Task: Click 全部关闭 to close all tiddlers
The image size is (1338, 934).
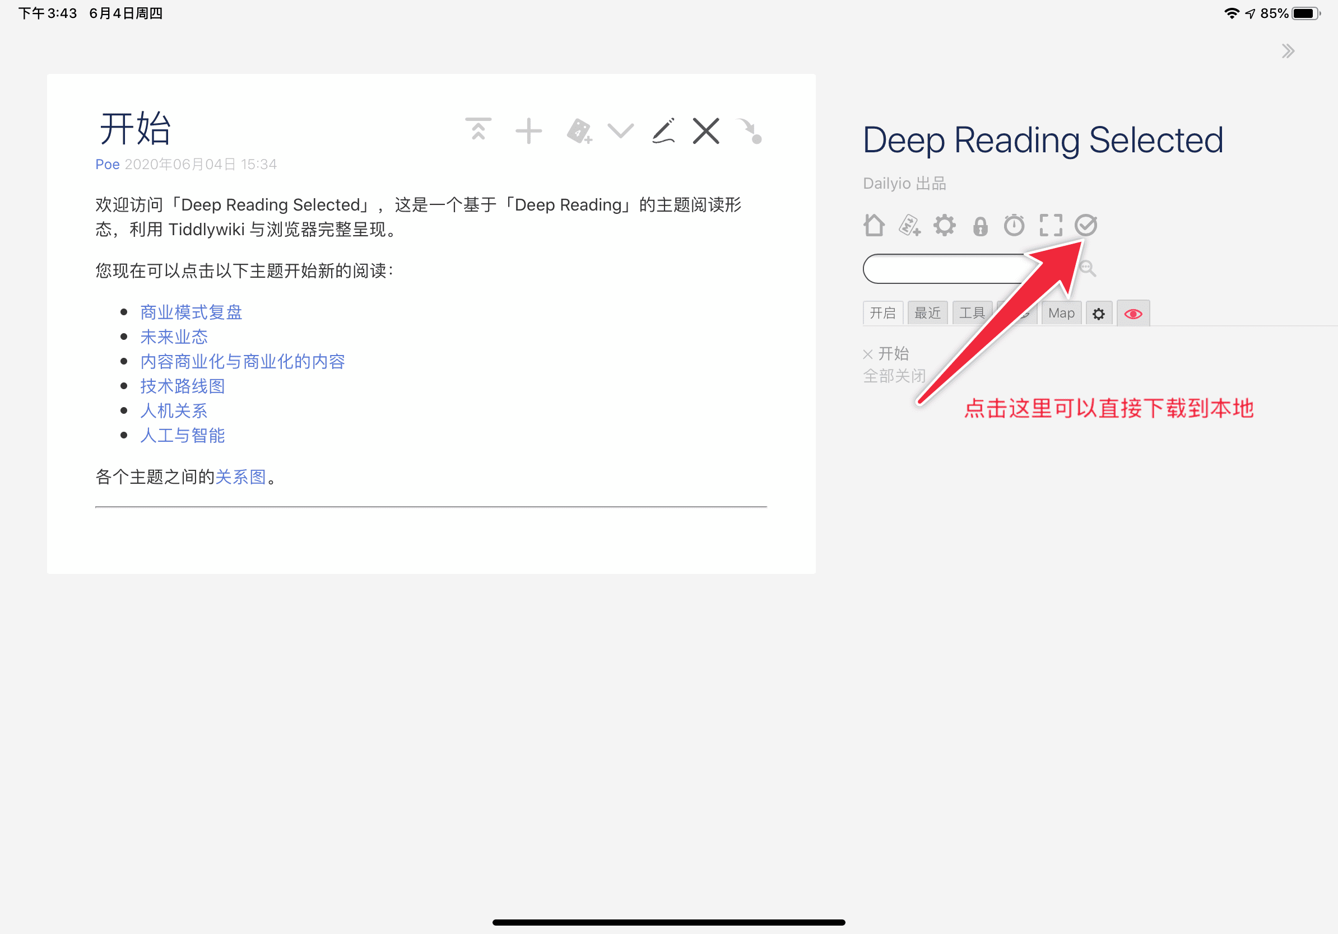Action: pyautogui.click(x=894, y=376)
